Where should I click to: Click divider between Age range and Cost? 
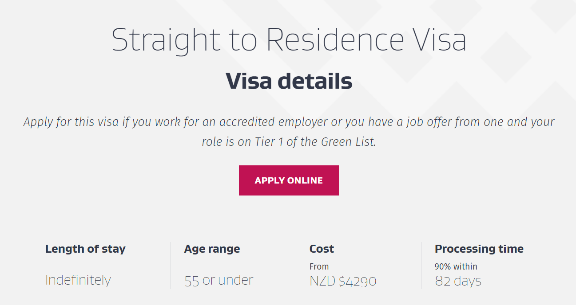coord(296,265)
